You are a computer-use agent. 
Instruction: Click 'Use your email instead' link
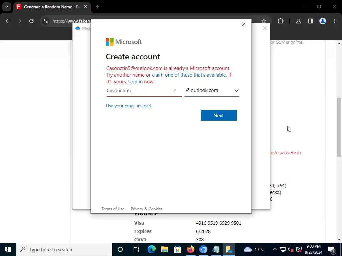[x=129, y=106]
